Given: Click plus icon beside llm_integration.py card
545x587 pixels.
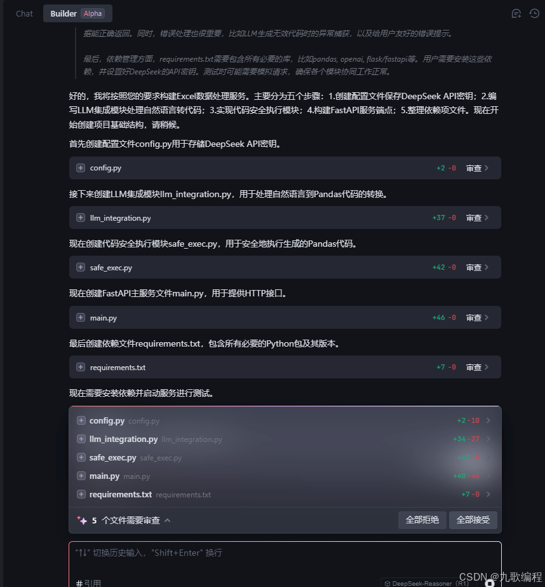Looking at the screenshot, I should click(x=81, y=218).
